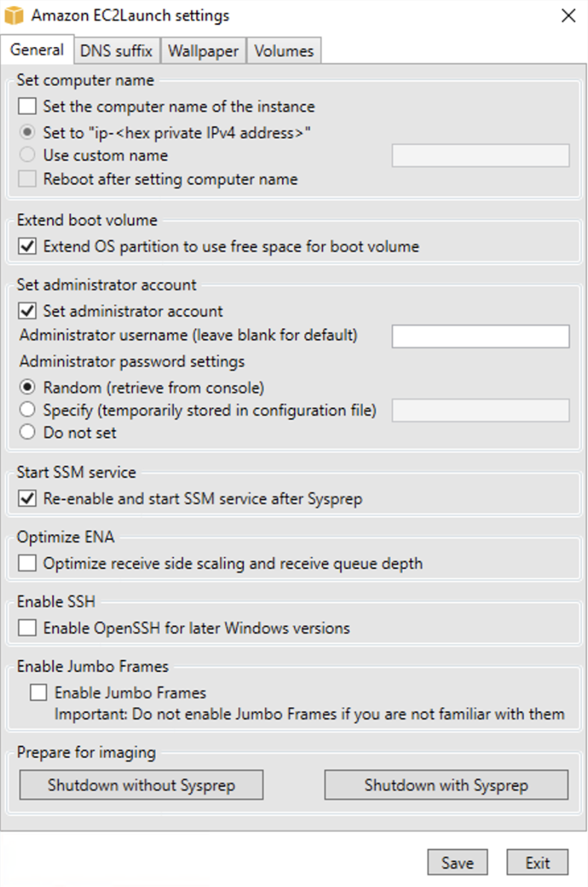Click the Amazon EC2Launch title bar icon

(15, 15)
